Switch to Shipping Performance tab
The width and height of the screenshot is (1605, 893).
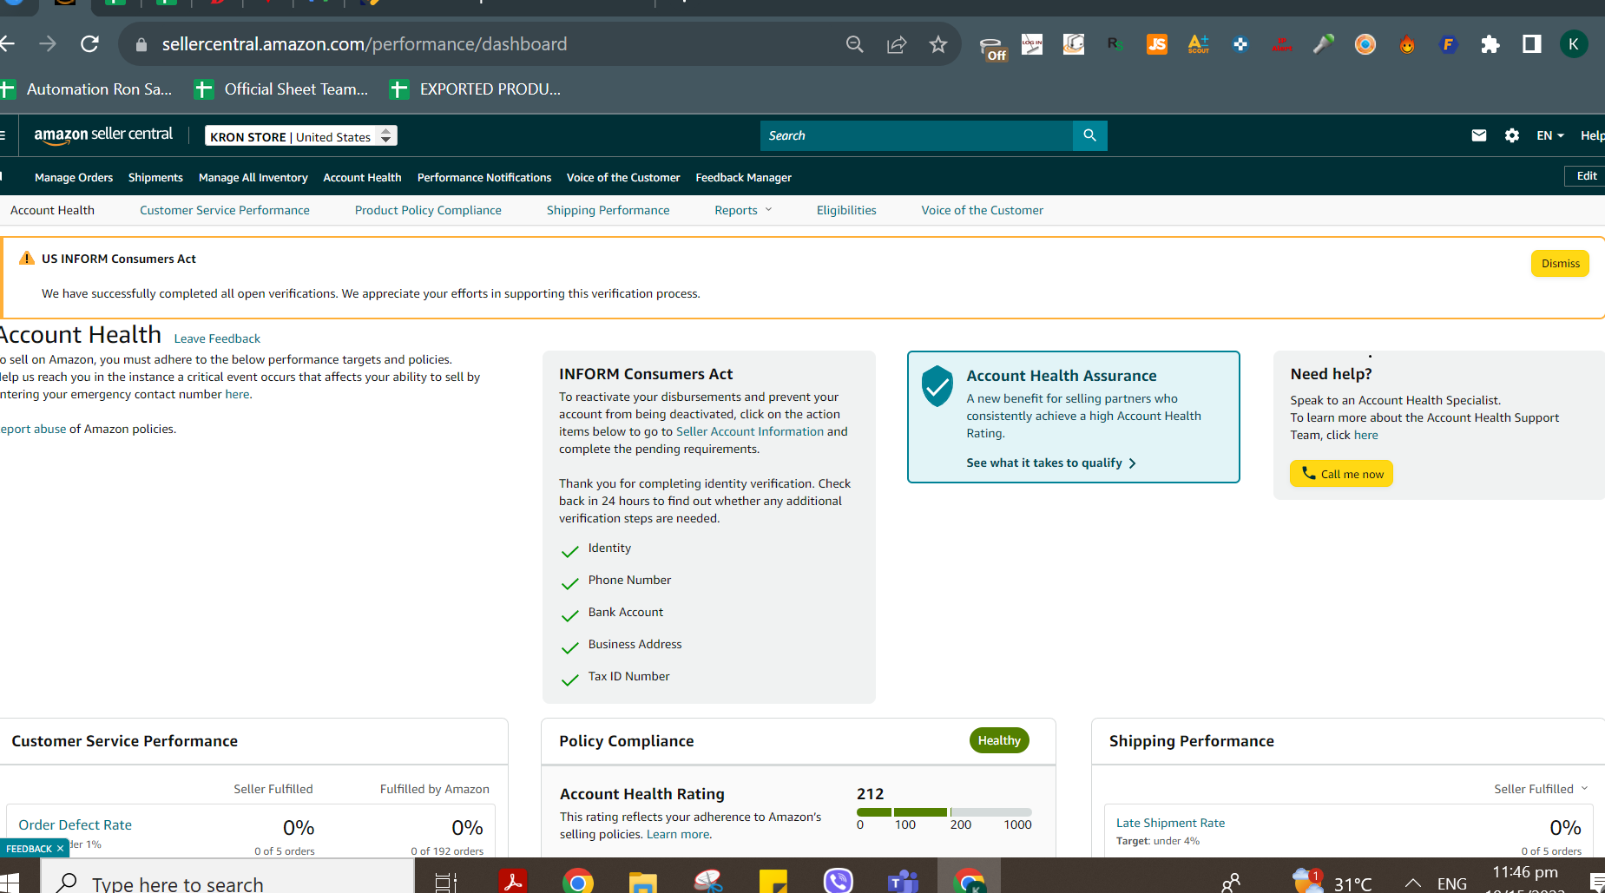click(608, 210)
